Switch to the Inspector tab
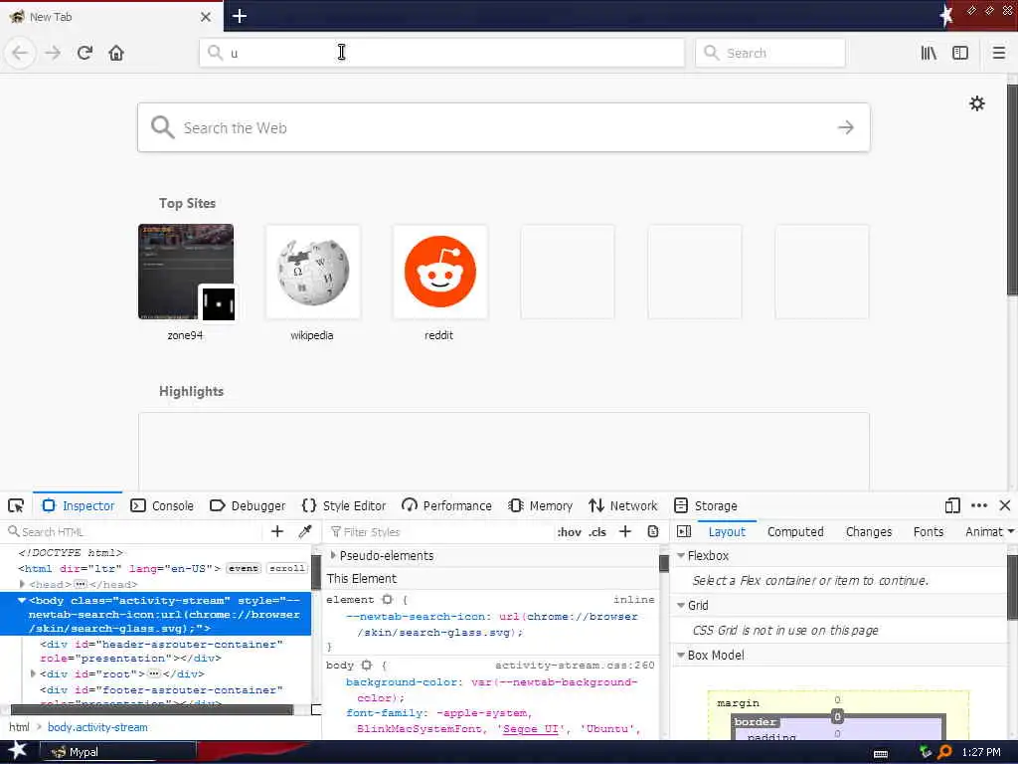 [78, 505]
